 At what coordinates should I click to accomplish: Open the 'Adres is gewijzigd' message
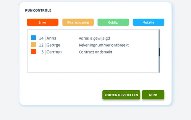[94, 38]
